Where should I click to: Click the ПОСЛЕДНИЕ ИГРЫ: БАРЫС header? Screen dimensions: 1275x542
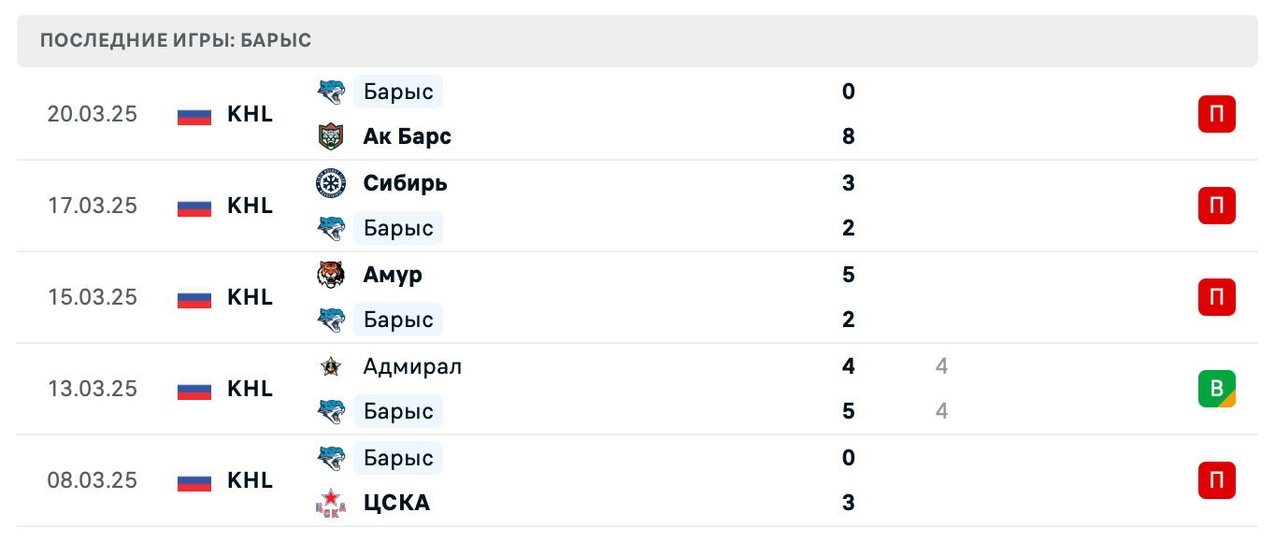pyautogui.click(x=174, y=40)
